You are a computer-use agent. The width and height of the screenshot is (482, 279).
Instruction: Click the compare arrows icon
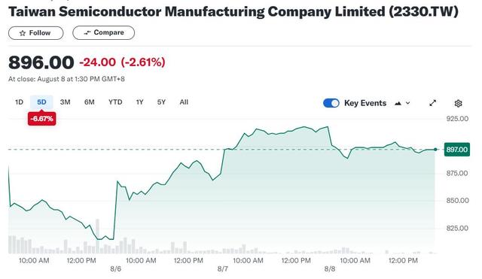click(87, 33)
